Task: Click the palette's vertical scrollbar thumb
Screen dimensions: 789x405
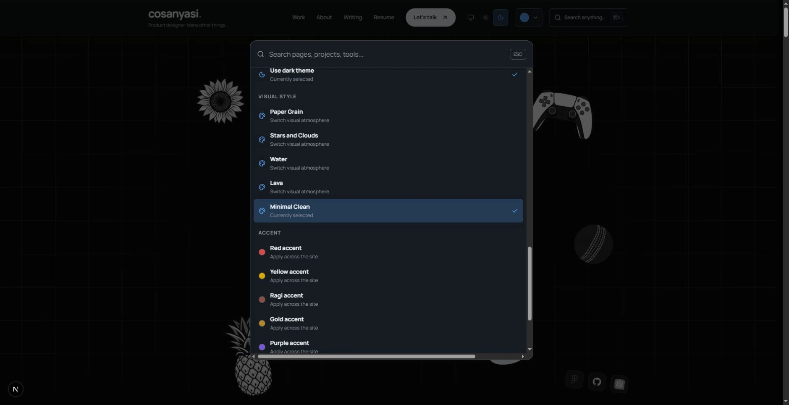Action: (529, 284)
